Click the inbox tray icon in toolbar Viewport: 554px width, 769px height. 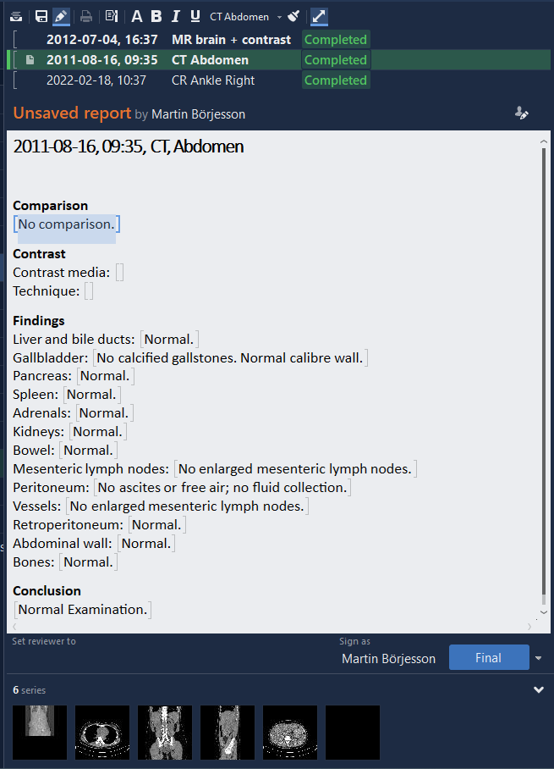(x=16, y=16)
